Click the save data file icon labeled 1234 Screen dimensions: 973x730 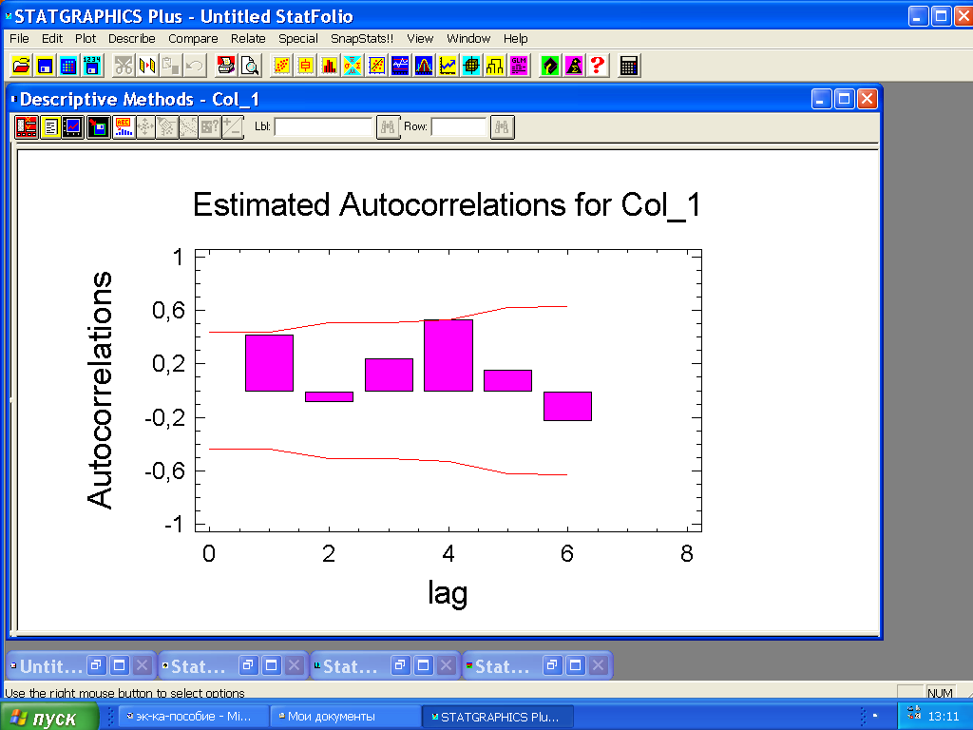click(x=92, y=66)
